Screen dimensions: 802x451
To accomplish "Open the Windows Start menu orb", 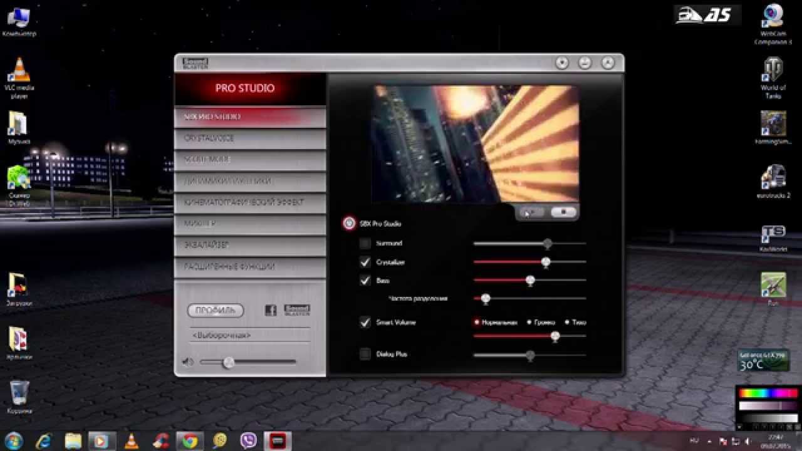I will 13,440.
